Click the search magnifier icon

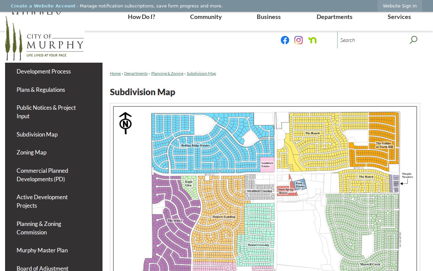[x=413, y=40]
